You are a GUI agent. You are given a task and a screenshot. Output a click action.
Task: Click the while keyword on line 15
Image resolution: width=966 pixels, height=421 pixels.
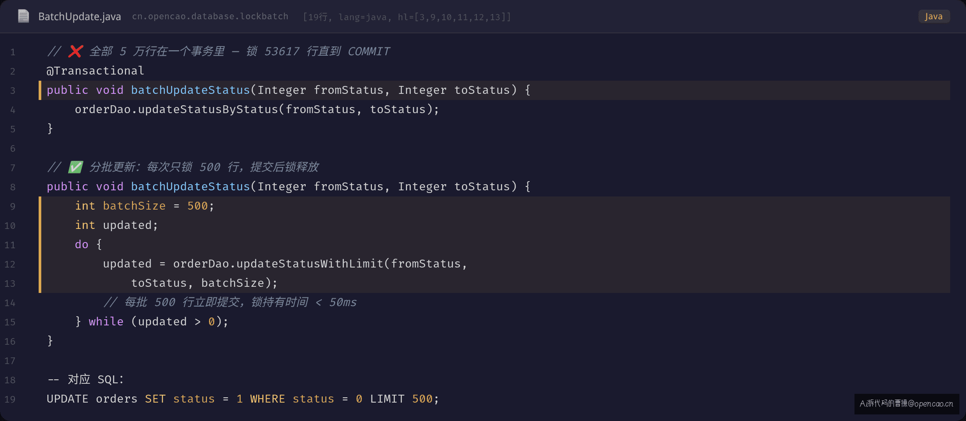(106, 321)
